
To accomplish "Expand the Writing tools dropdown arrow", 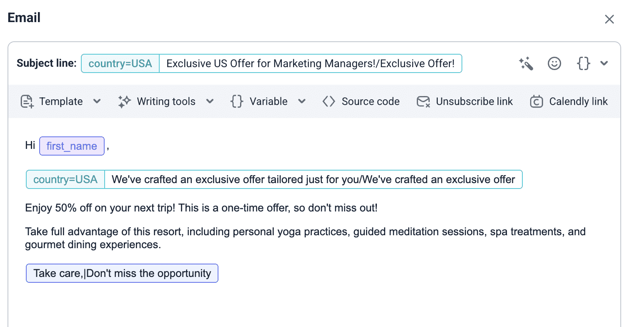I will point(210,101).
